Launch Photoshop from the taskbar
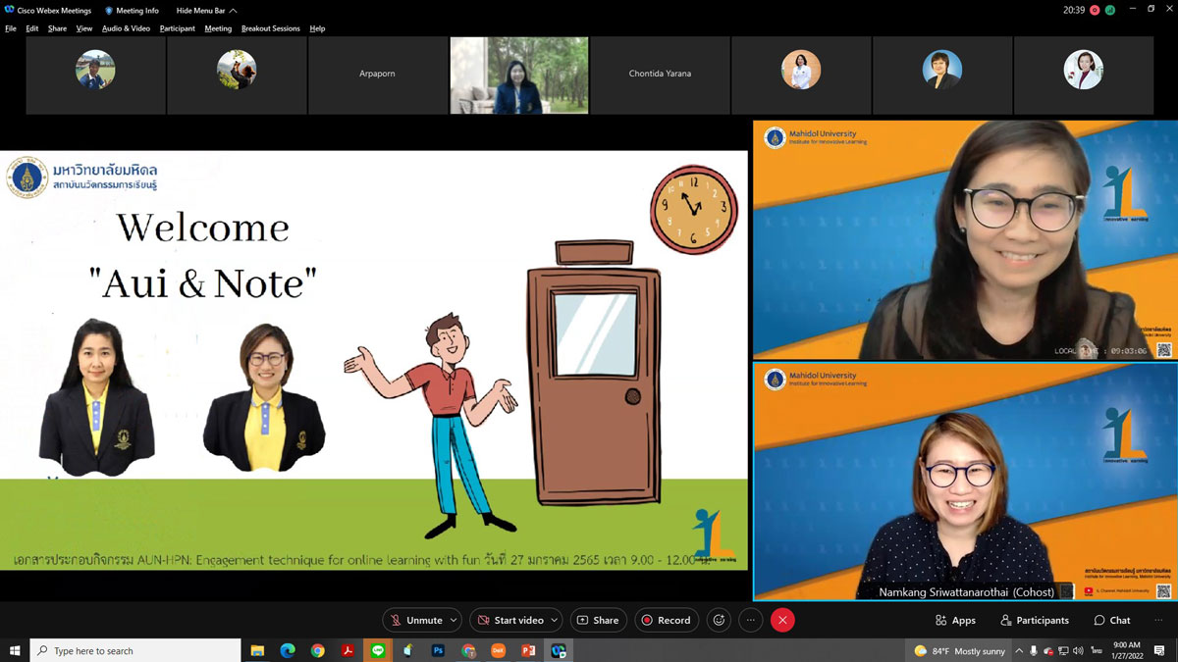This screenshot has width=1178, height=662. (438, 650)
